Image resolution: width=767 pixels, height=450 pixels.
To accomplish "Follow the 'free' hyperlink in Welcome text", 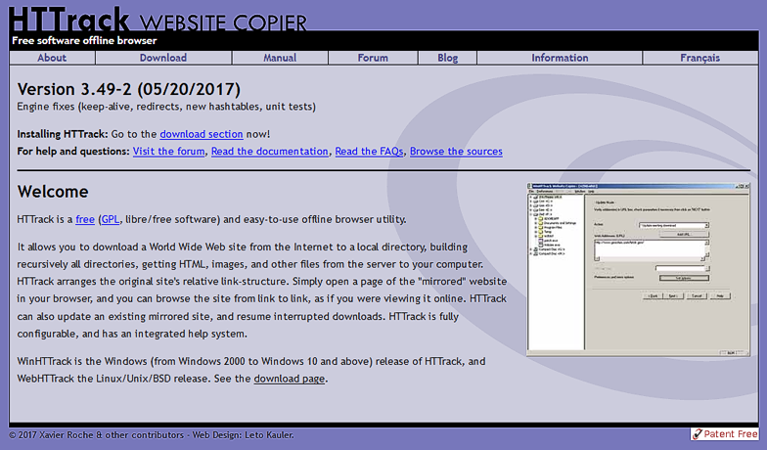I will pyautogui.click(x=85, y=219).
